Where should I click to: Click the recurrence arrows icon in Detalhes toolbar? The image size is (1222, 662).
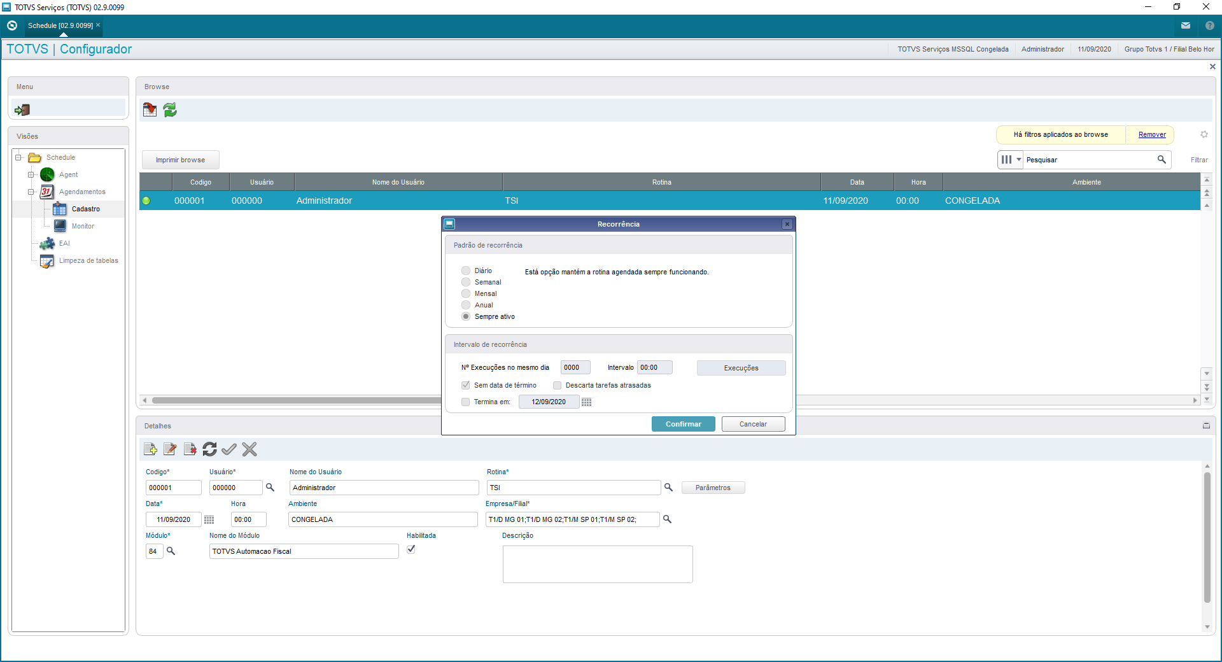click(x=209, y=449)
